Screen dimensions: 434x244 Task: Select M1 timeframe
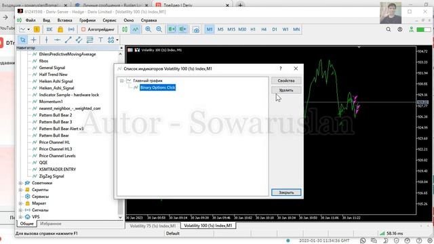pos(210,29)
